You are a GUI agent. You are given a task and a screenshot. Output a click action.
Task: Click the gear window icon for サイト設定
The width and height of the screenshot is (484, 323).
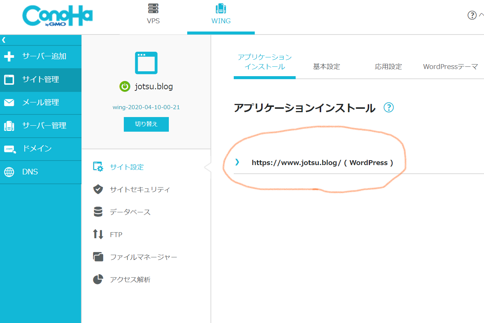tap(98, 167)
